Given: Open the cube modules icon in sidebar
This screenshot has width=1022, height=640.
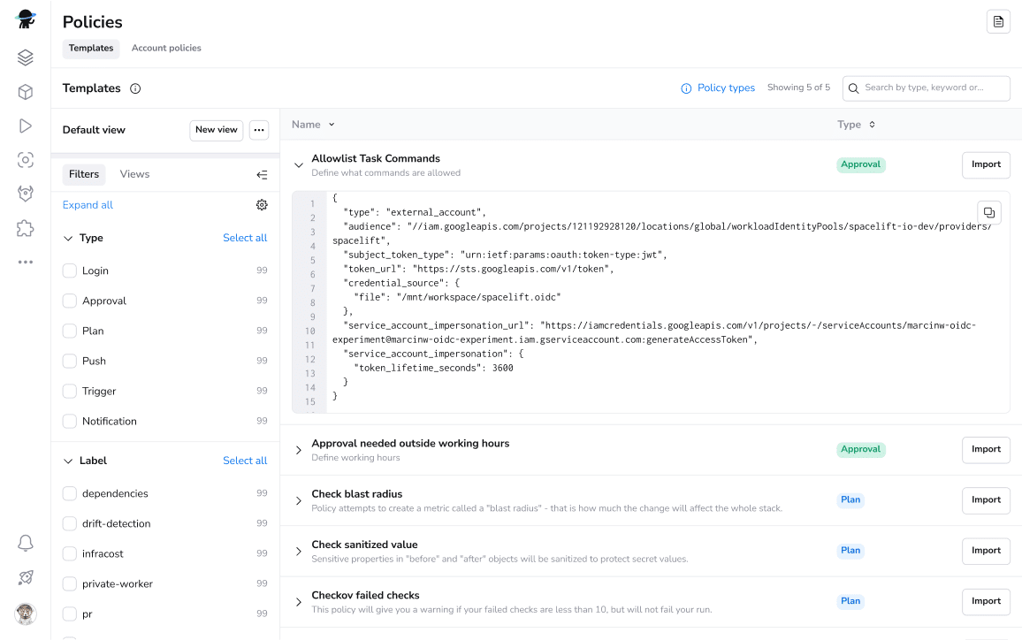Looking at the screenshot, I should click(x=26, y=92).
